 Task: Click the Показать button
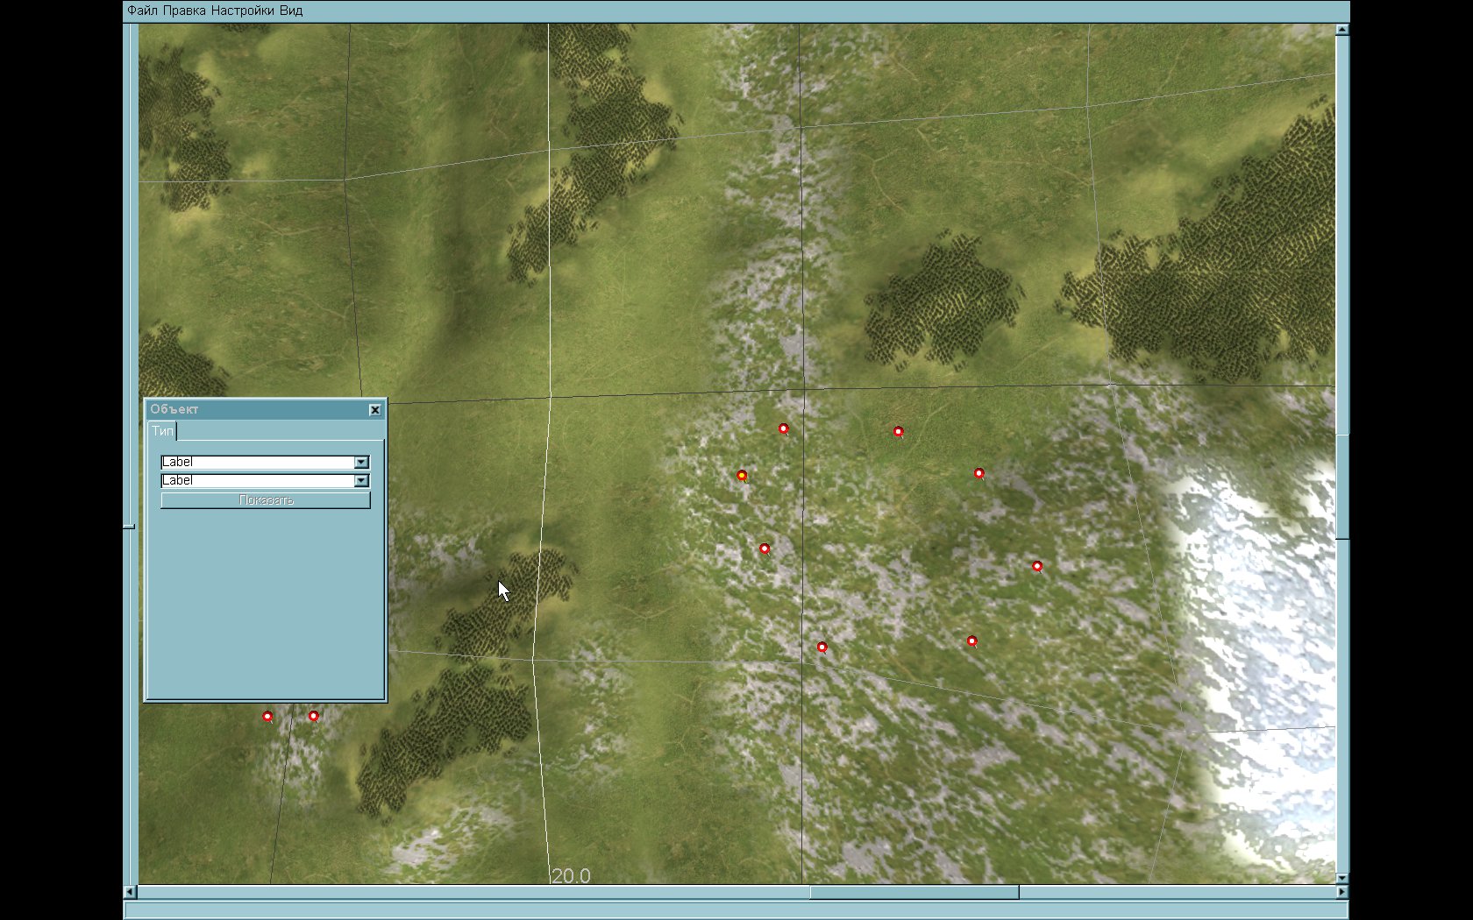coord(266,500)
